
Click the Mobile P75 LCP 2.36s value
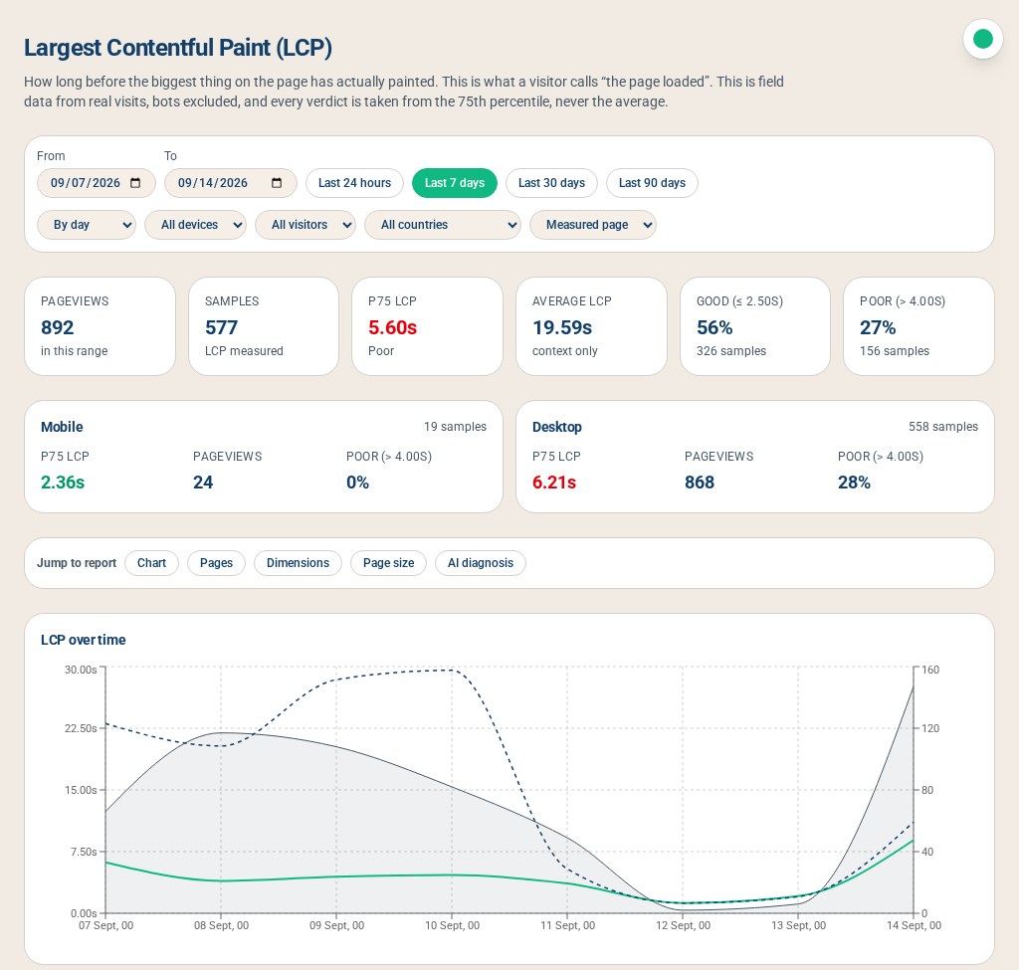(63, 483)
